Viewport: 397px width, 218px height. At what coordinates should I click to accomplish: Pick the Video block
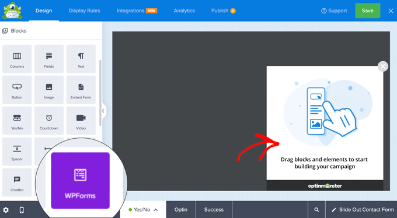pos(81,121)
